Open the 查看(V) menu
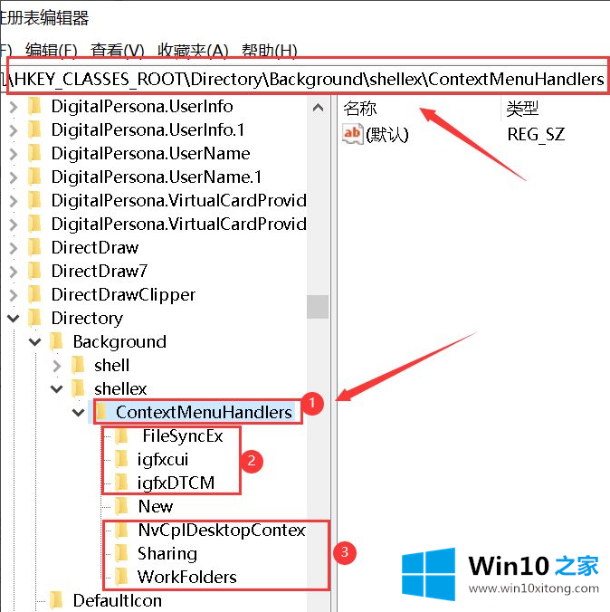This screenshot has width=610, height=612. 117,51
